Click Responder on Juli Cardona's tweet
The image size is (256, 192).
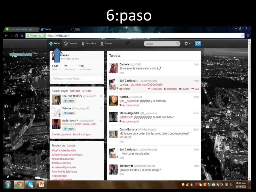coord(155,89)
